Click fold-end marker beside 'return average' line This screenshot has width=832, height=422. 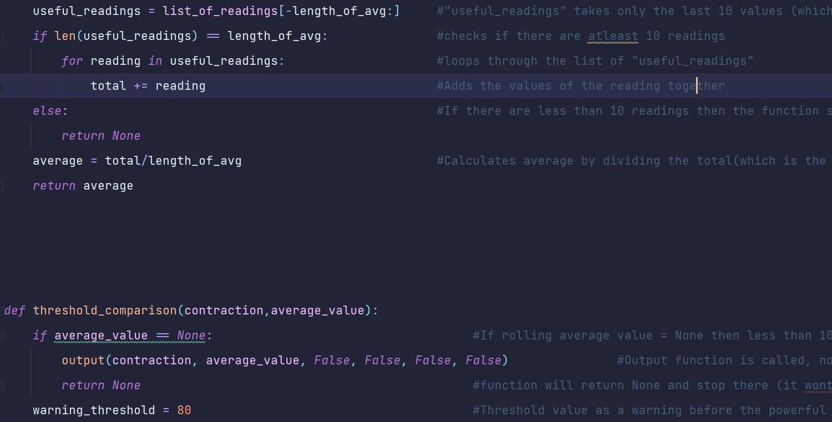pyautogui.click(x=1, y=186)
